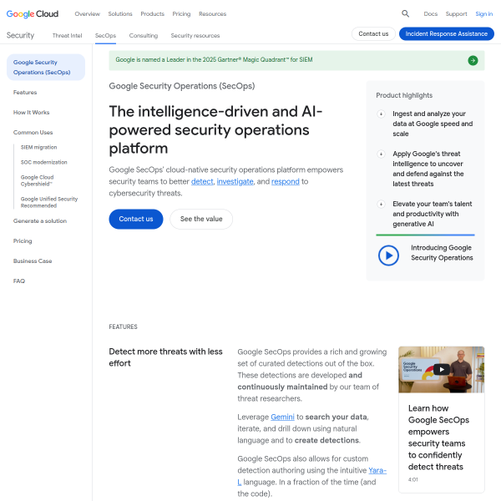Follow the 'investigate' hyperlink

pyautogui.click(x=235, y=181)
